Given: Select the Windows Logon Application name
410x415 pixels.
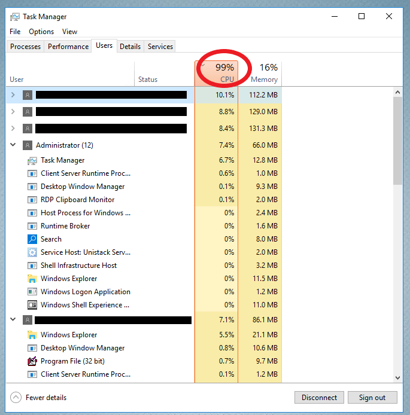Looking at the screenshot, I should coord(86,292).
